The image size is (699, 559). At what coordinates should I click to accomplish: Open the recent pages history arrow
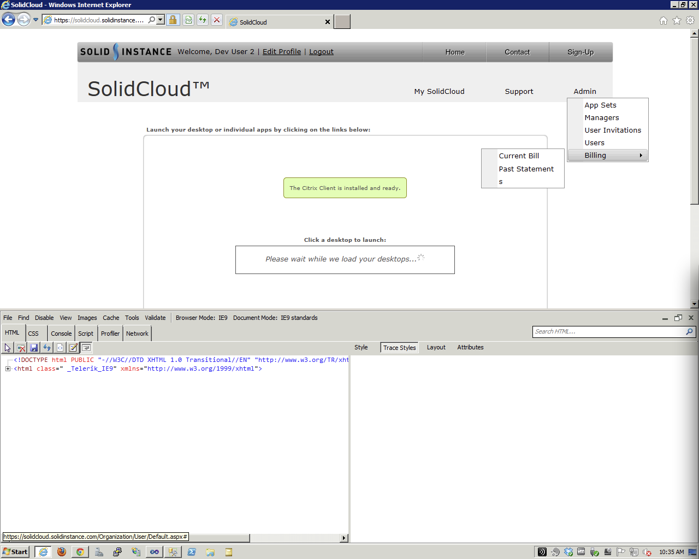coord(36,20)
